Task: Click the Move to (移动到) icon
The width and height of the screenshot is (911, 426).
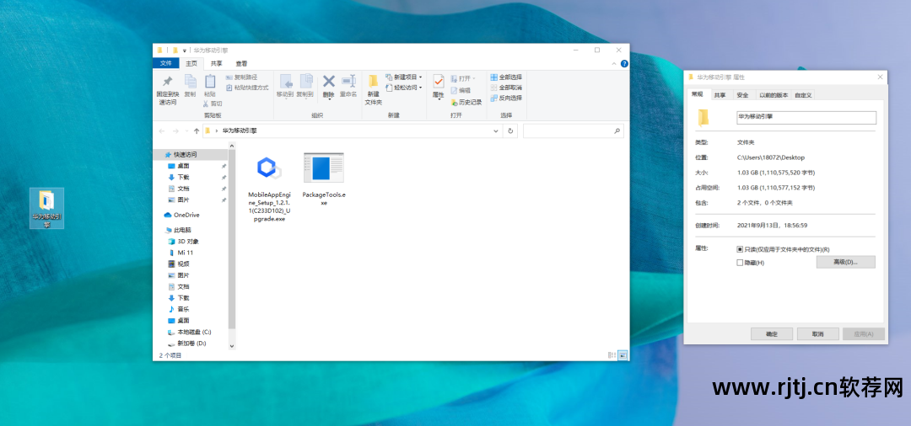Action: click(x=285, y=82)
